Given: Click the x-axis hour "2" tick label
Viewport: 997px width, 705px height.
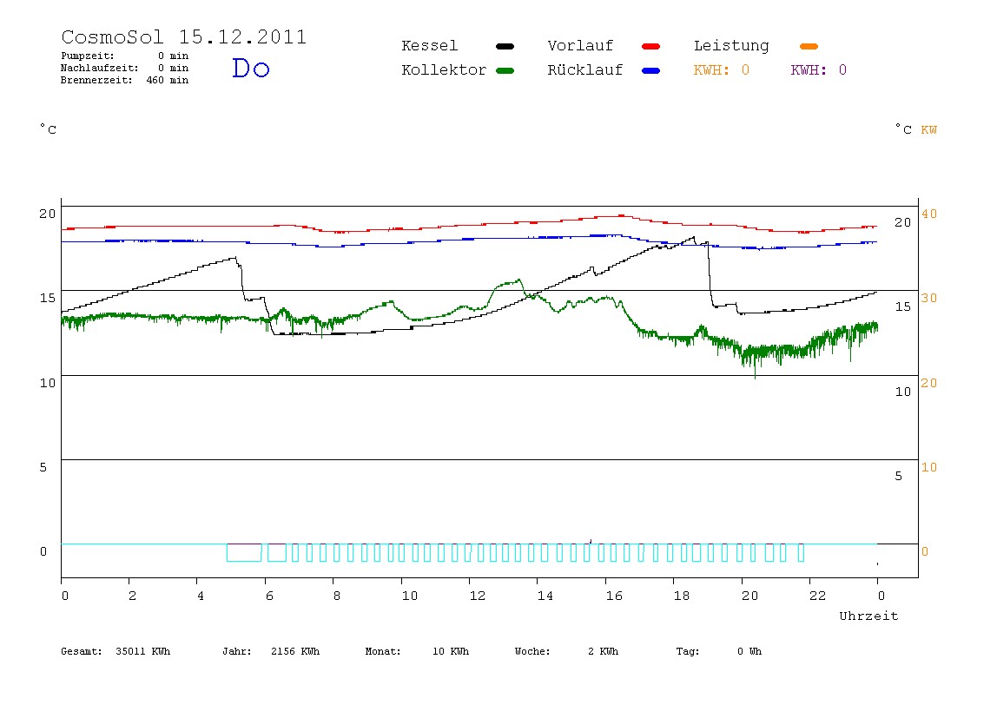Looking at the screenshot, I should [x=132, y=596].
